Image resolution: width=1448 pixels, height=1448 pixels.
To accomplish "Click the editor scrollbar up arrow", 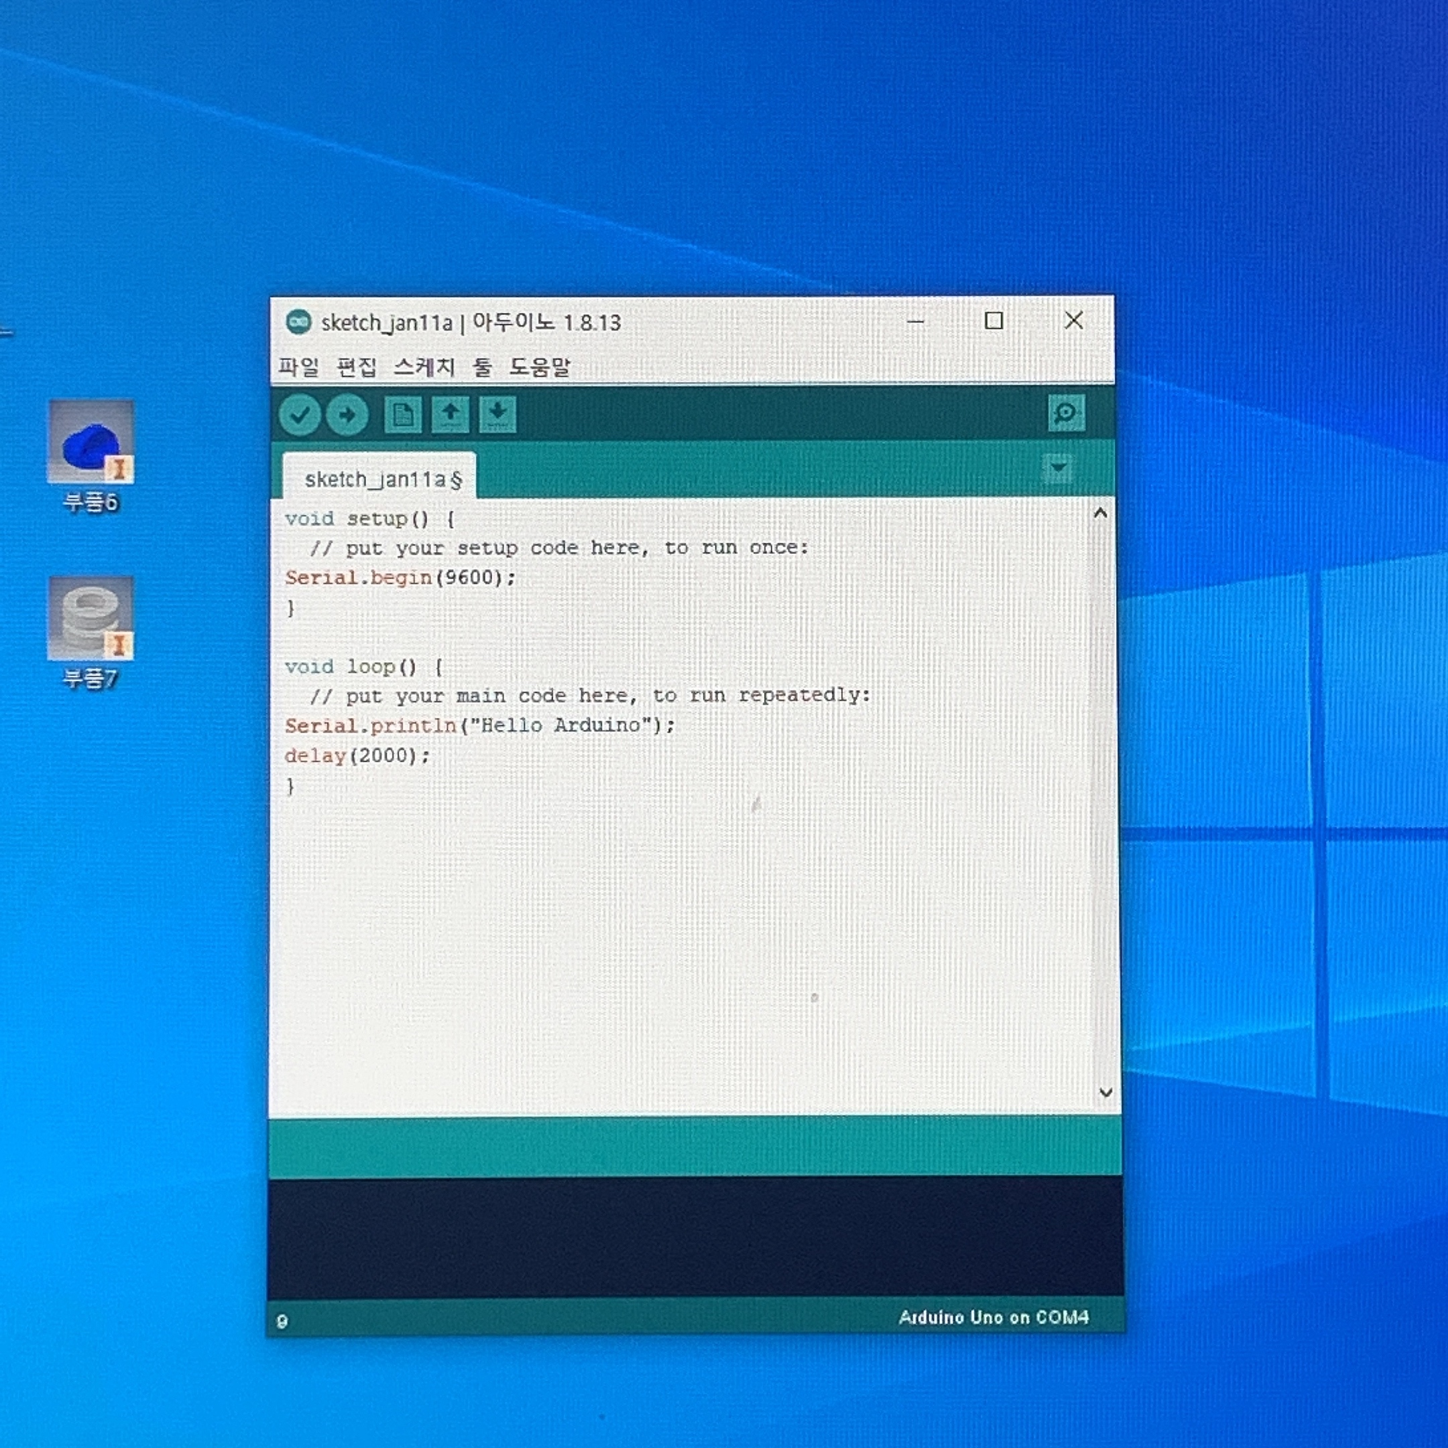I will [1100, 514].
